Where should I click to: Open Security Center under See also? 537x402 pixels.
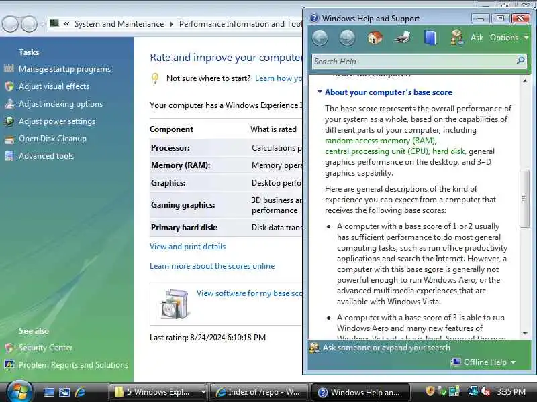click(x=46, y=348)
